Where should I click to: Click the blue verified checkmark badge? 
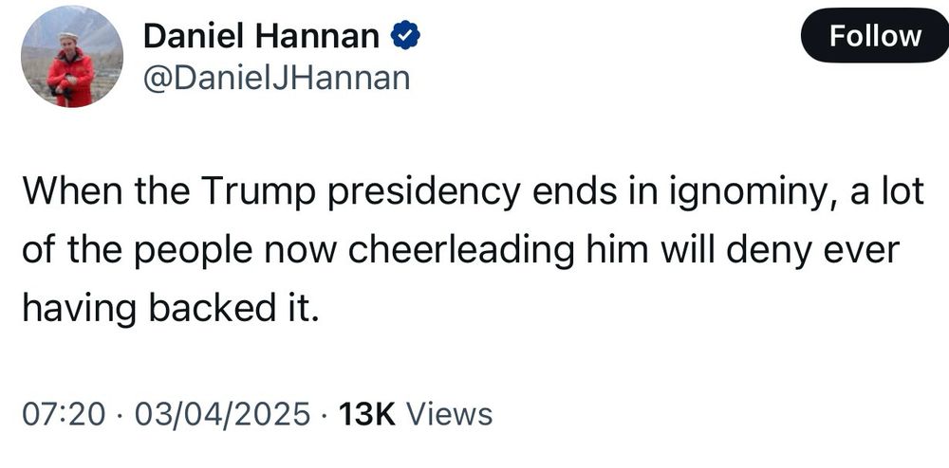pos(407,36)
